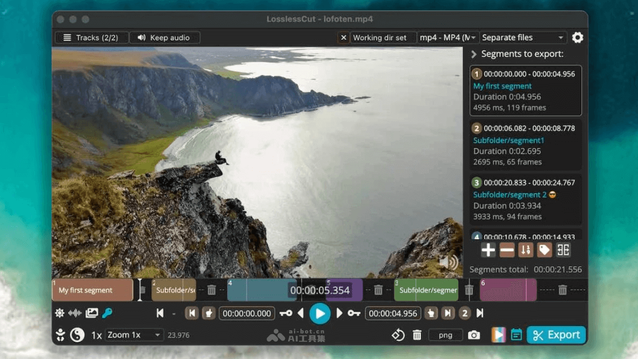Open the Zoom 1x dropdown
Image resolution: width=638 pixels, height=359 pixels.
[x=134, y=335]
